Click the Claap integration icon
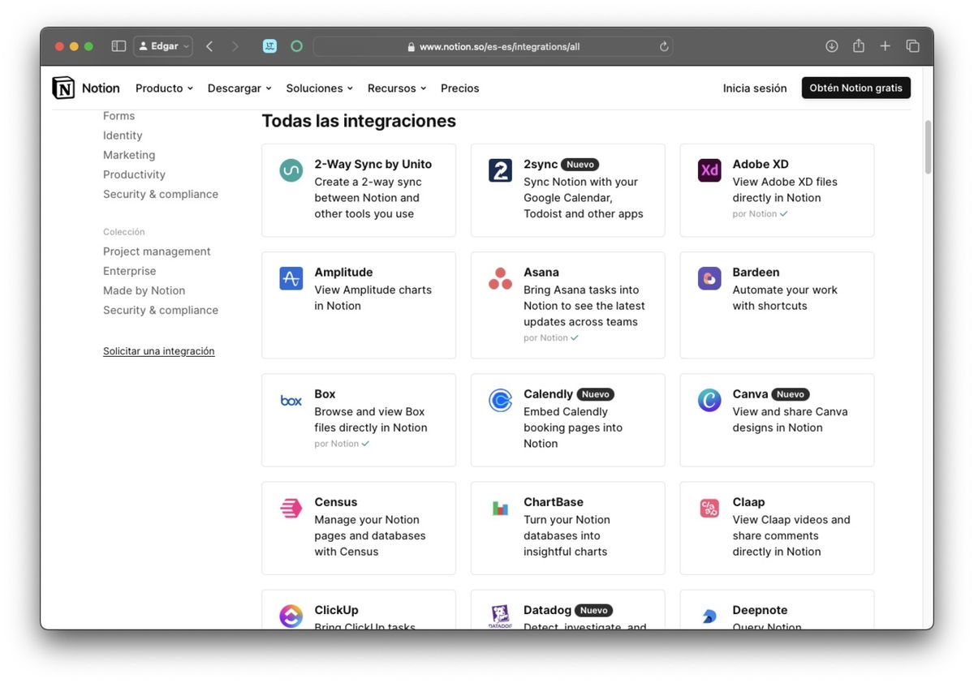 pyautogui.click(x=709, y=508)
